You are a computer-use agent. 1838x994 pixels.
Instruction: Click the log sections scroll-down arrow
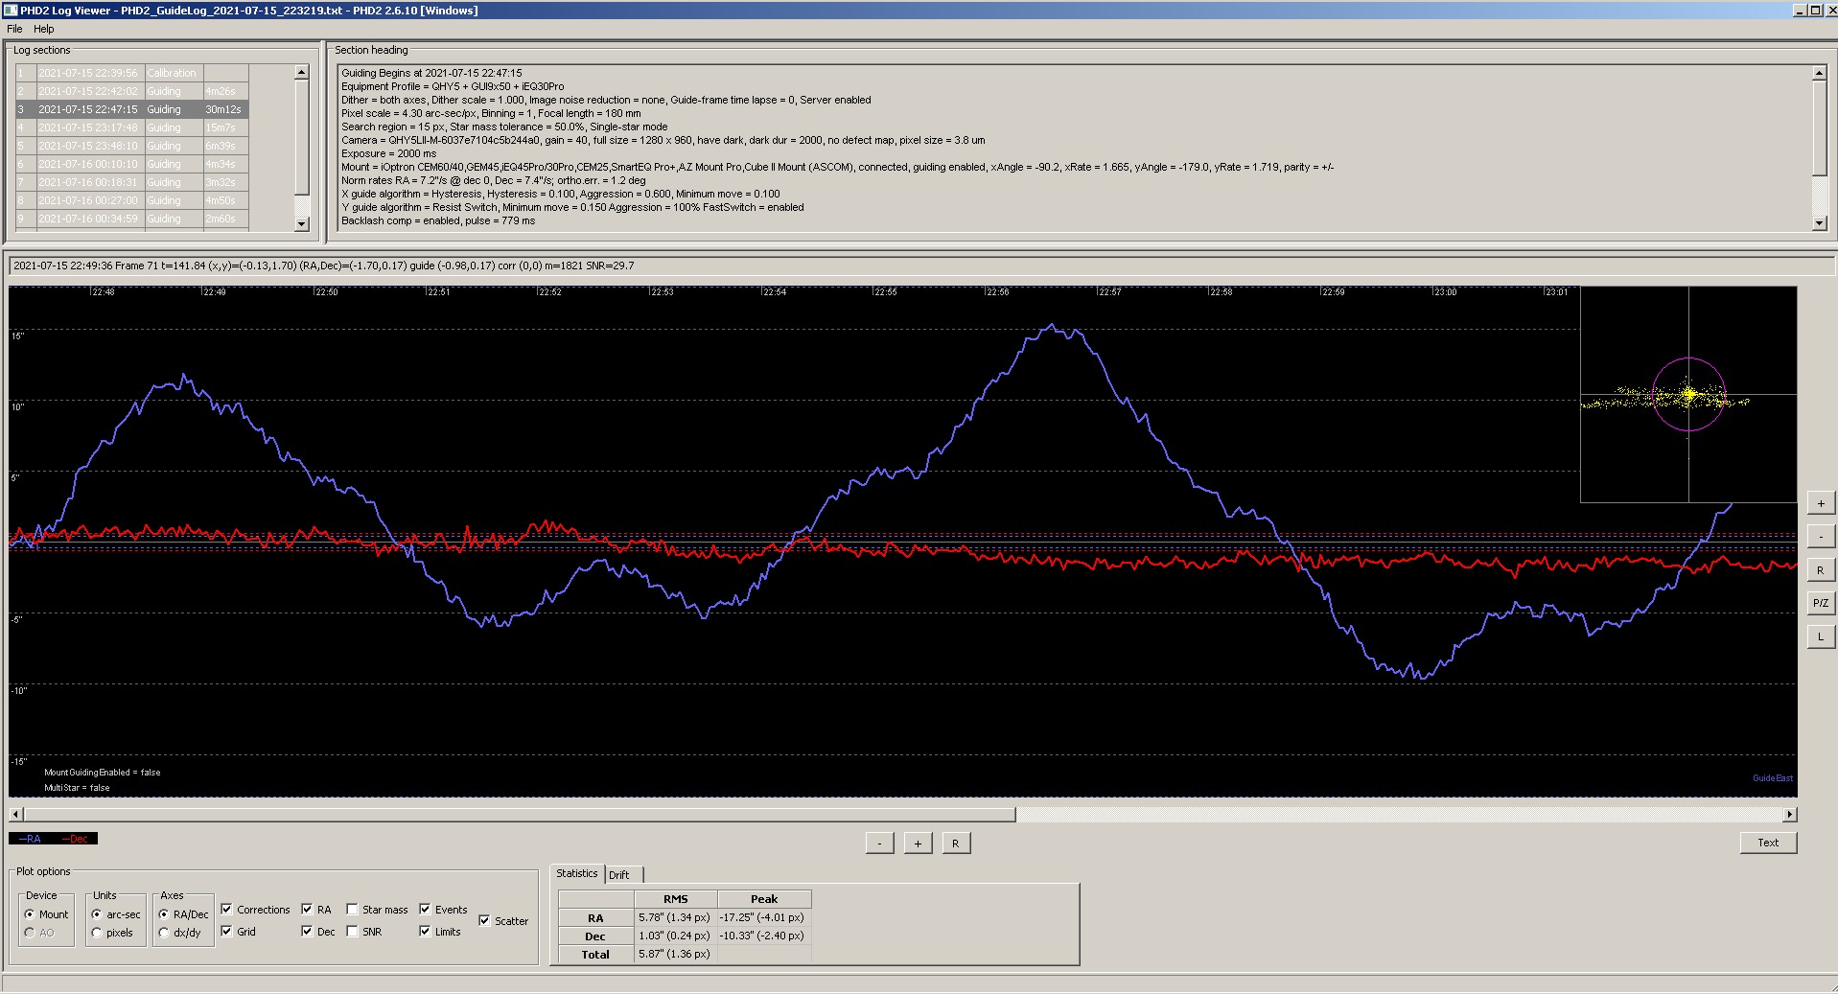click(302, 224)
